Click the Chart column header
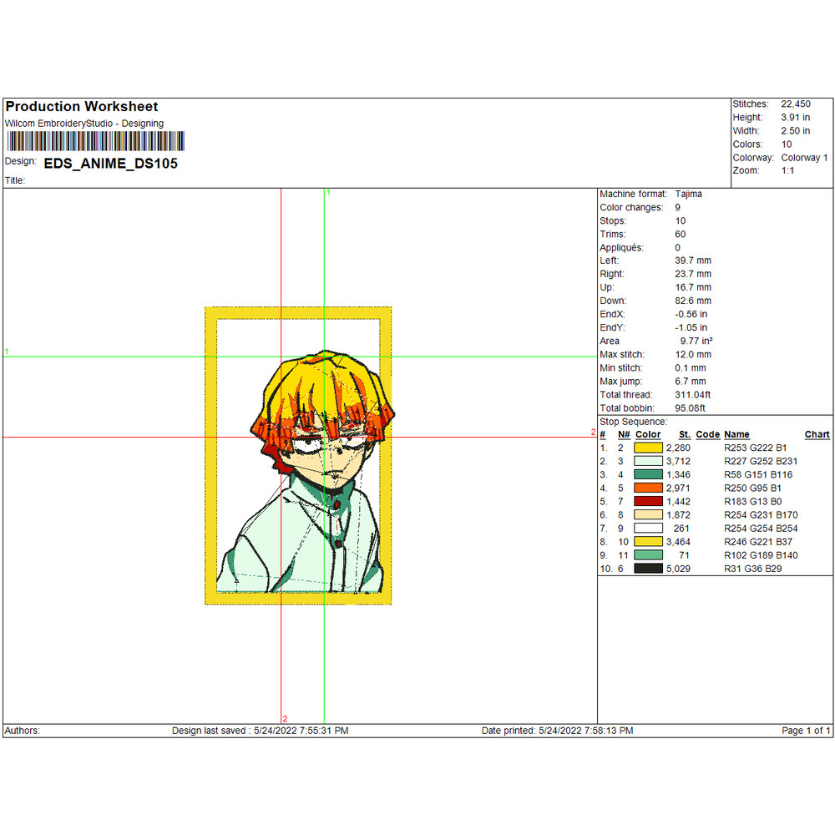The image size is (835, 835). click(x=817, y=435)
